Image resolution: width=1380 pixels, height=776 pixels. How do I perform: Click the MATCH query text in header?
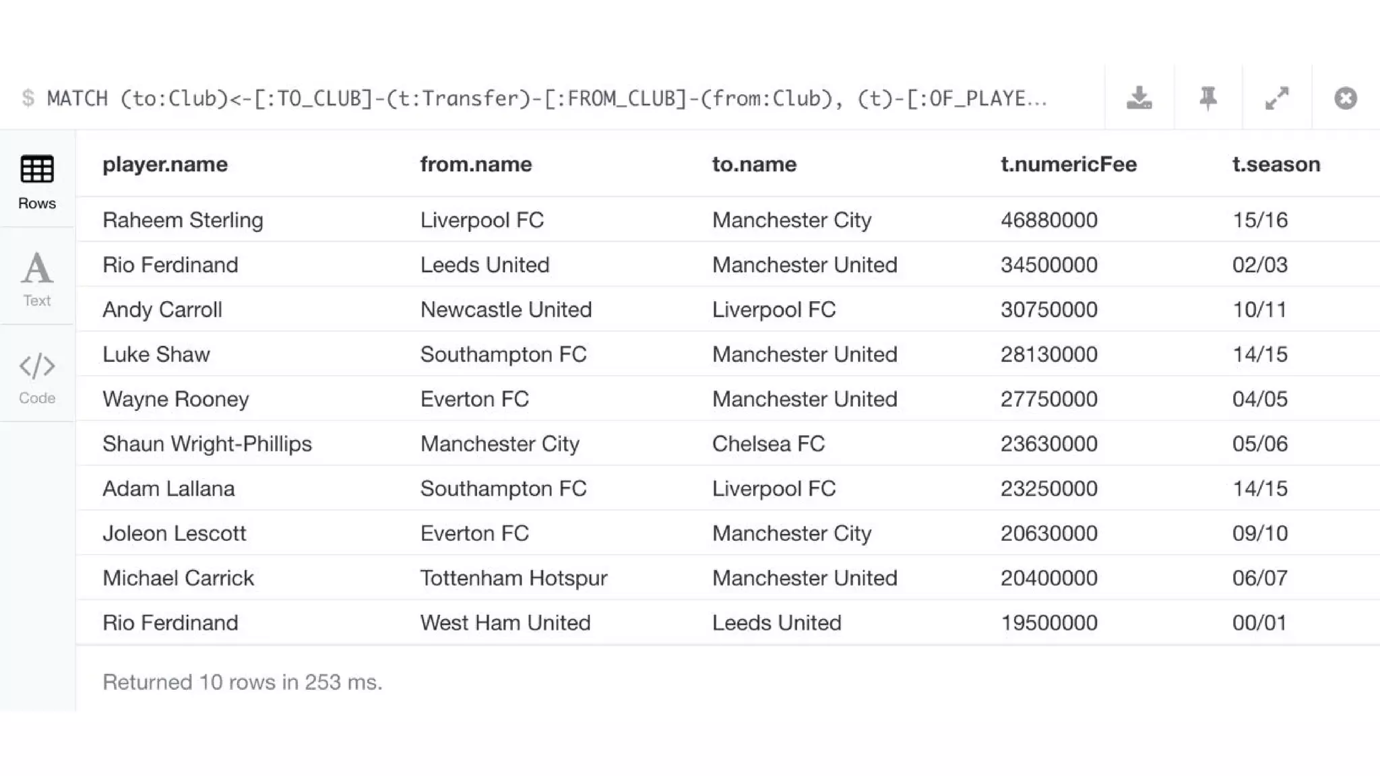546,99
